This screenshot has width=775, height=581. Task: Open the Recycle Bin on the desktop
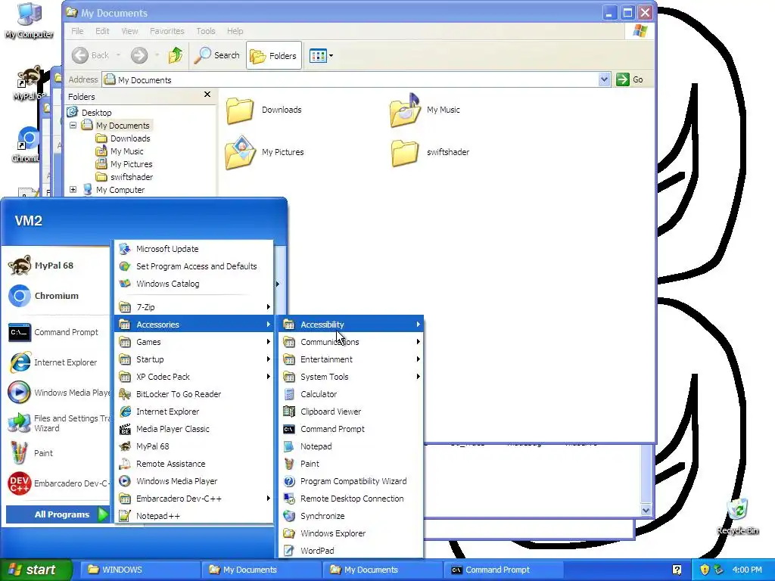pyautogui.click(x=737, y=516)
